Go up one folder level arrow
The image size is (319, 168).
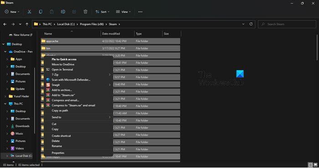coord(27,24)
